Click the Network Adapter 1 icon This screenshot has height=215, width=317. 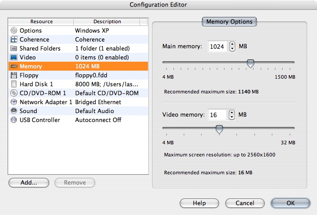14,102
